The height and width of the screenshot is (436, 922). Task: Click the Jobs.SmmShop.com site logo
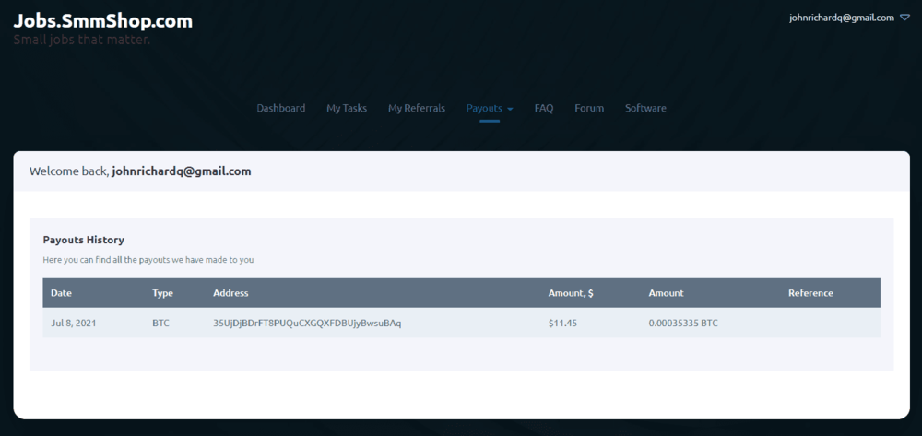[x=102, y=20]
